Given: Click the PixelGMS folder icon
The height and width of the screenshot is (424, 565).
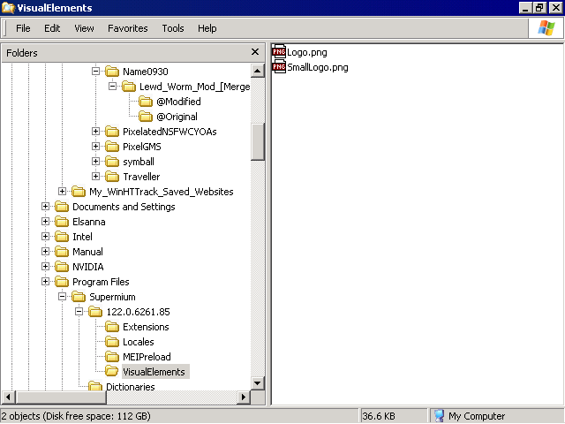Looking at the screenshot, I should [112, 147].
